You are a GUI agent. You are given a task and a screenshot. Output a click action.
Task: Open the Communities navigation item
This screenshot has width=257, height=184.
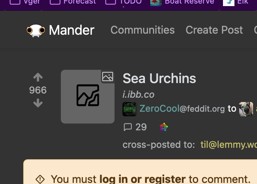pos(142,30)
